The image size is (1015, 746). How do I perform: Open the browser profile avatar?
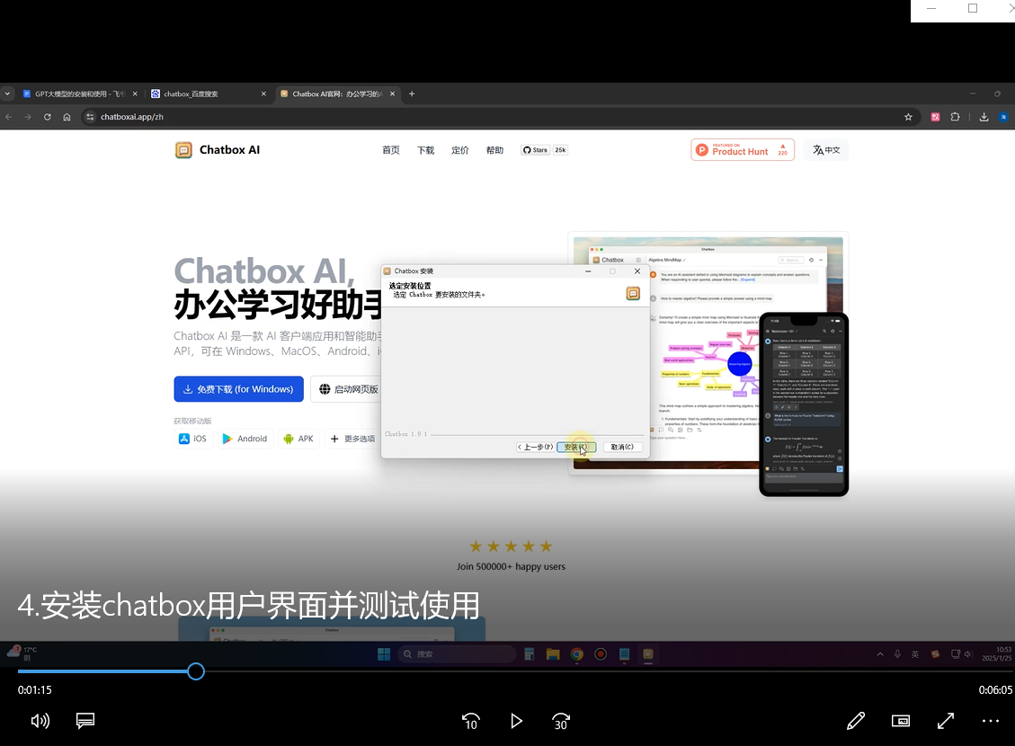(1003, 117)
